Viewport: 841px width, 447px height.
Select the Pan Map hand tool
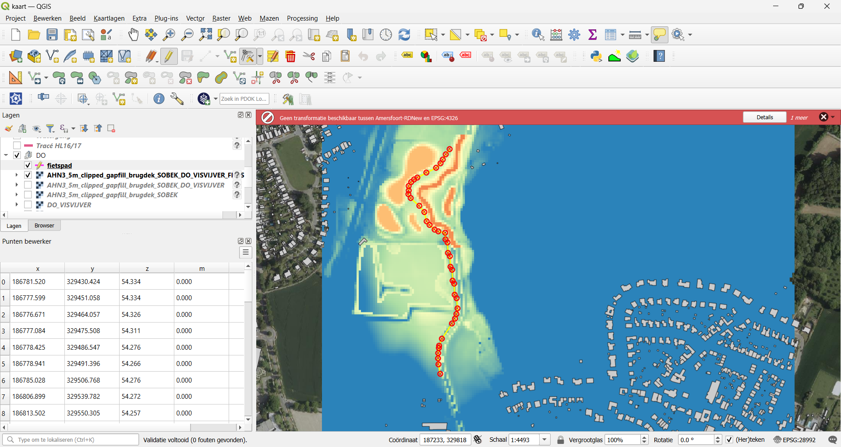pos(133,35)
